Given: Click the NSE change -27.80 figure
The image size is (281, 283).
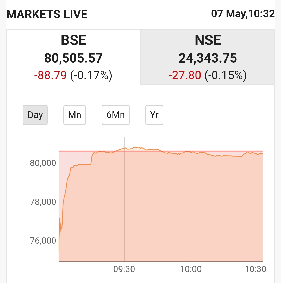Looking at the screenshot, I should 185,75.
